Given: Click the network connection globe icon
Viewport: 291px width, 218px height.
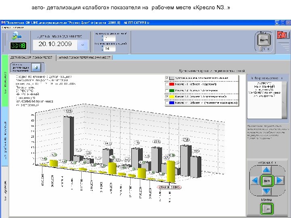Looking at the screenshot, I should 17,36.
